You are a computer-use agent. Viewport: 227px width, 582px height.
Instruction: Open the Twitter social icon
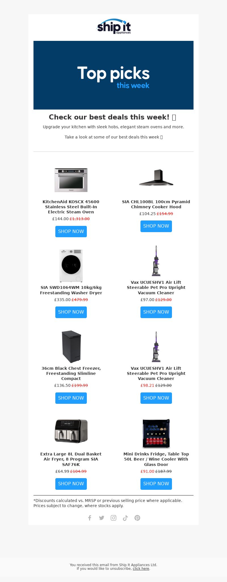point(102,518)
